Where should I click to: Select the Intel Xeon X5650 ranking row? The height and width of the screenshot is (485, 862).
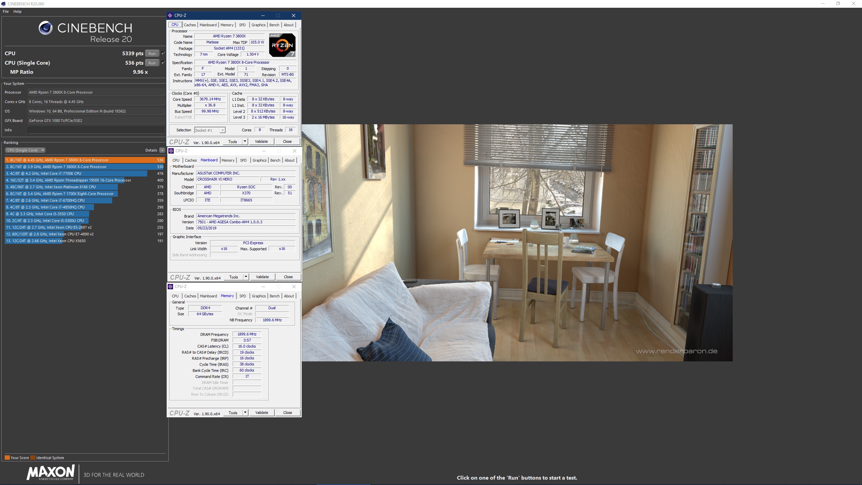[x=85, y=241]
